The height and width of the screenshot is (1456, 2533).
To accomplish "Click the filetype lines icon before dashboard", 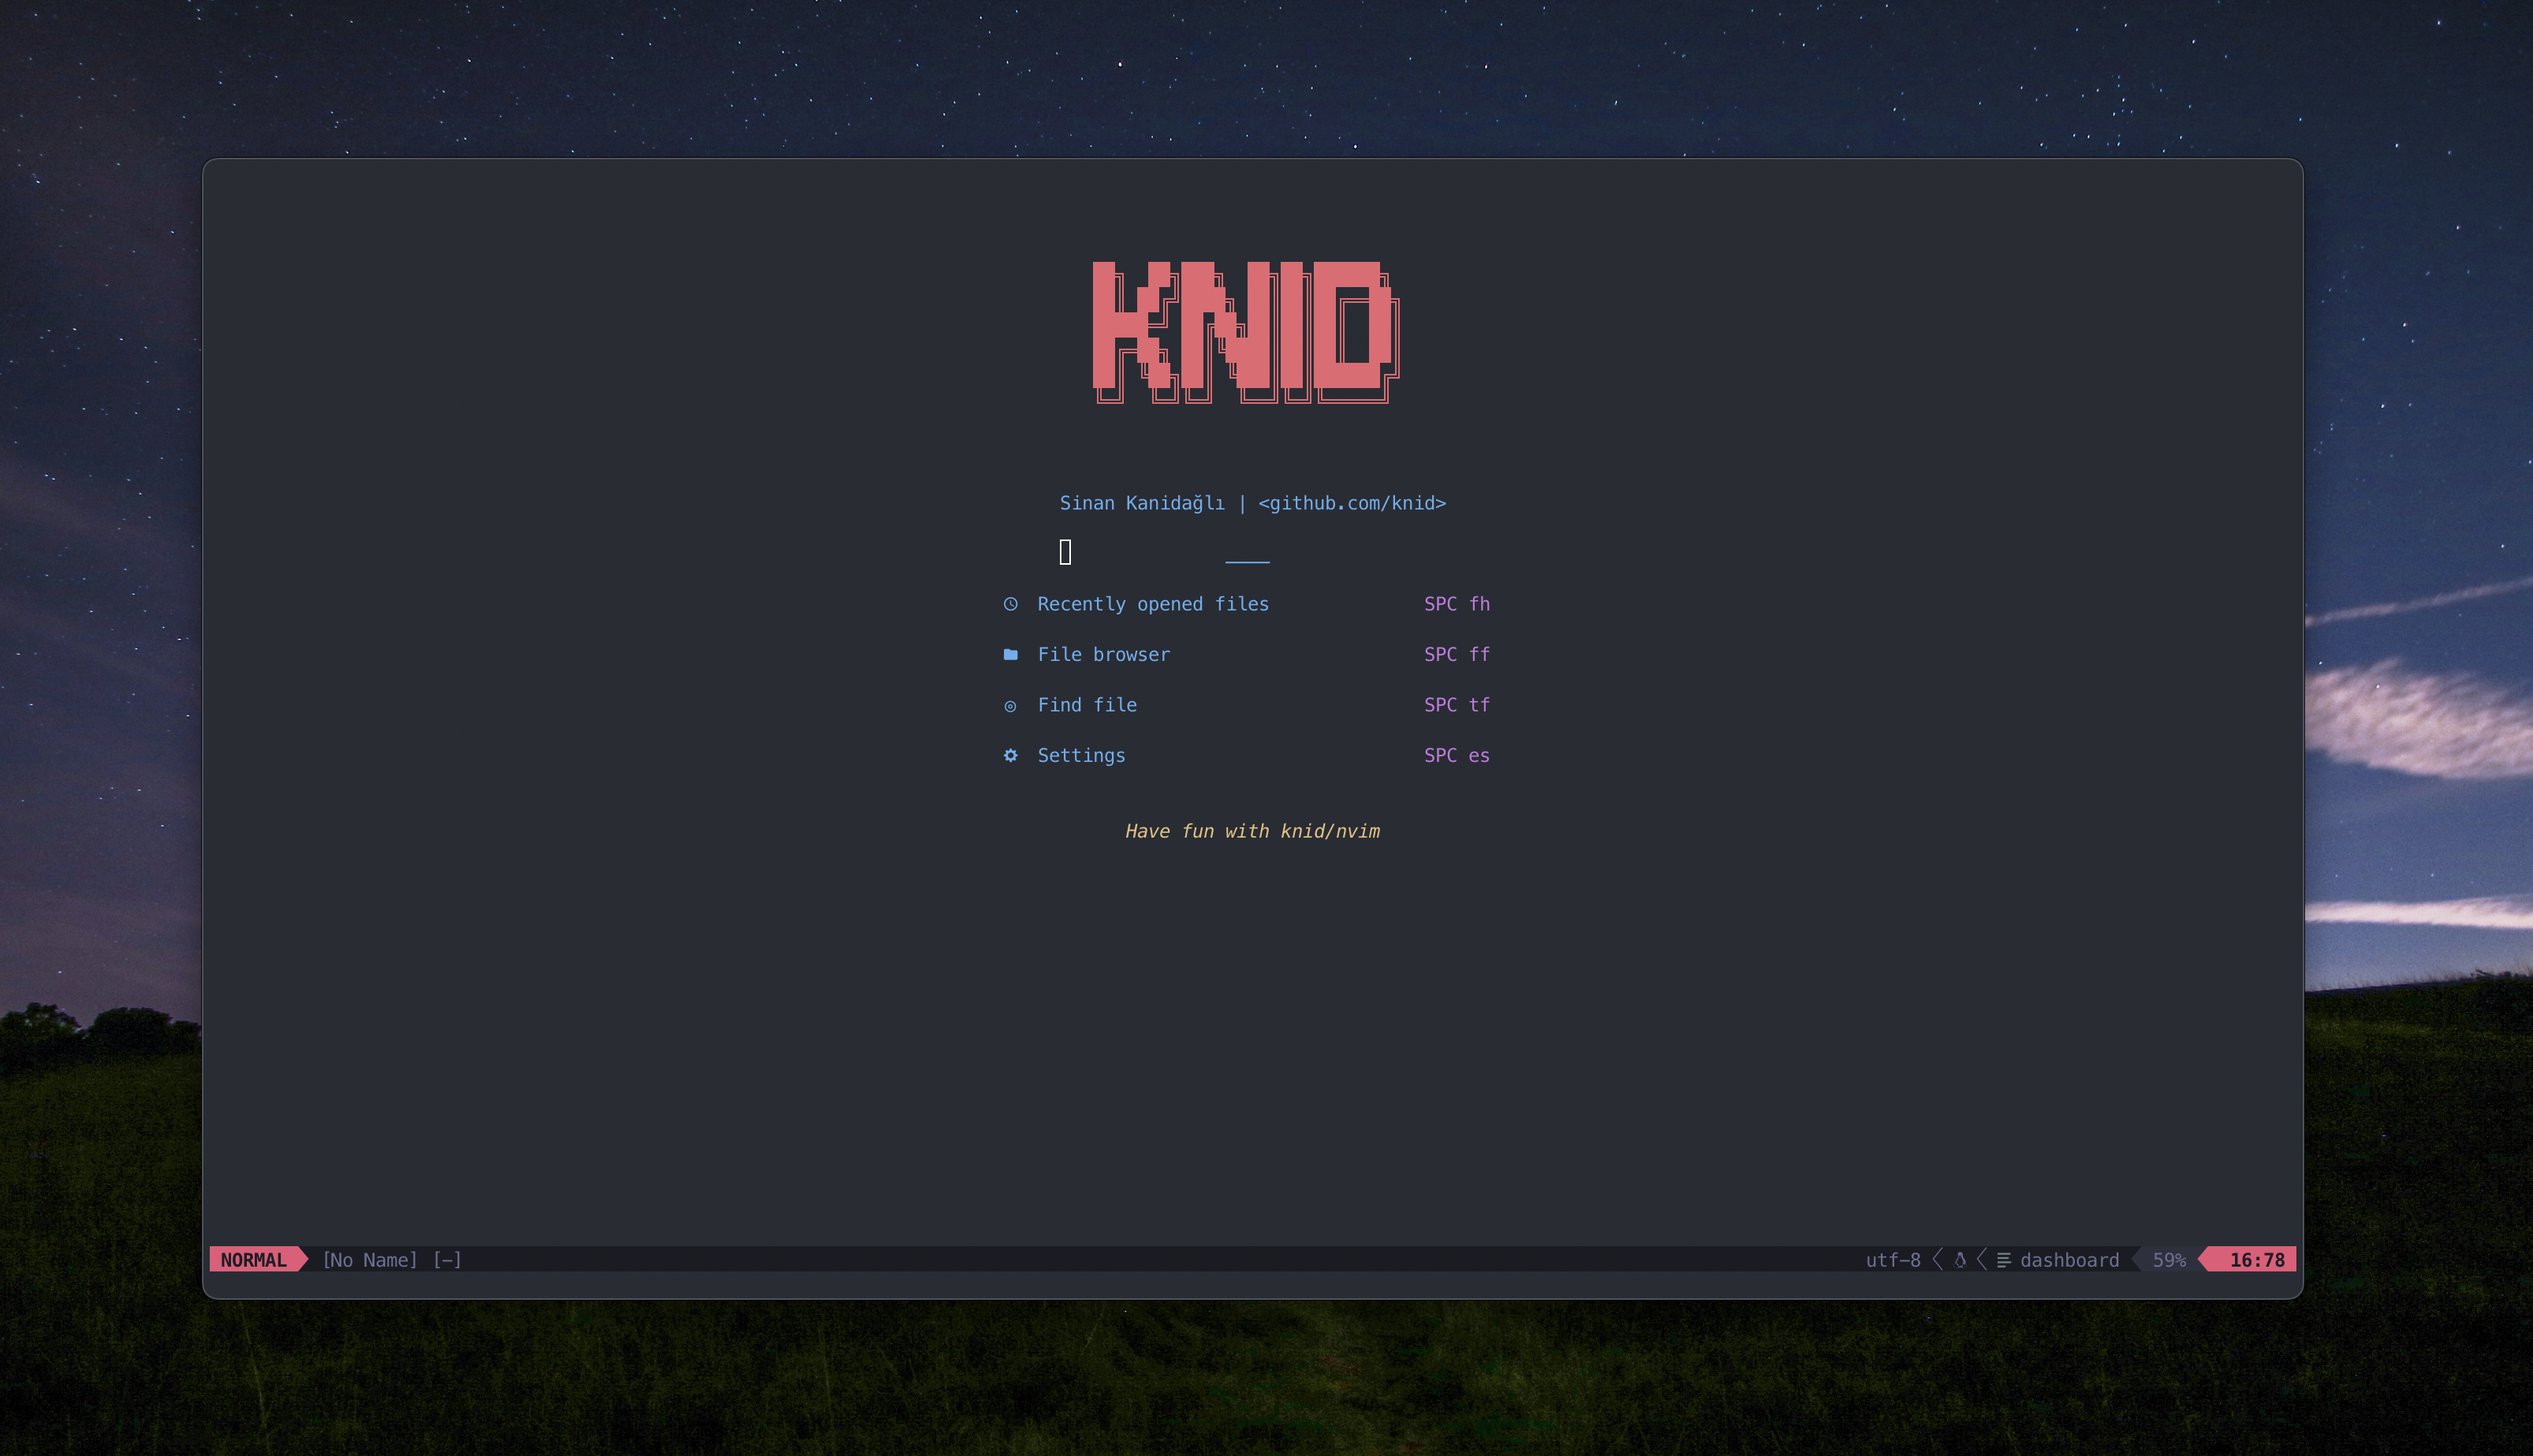I will (2003, 1260).
